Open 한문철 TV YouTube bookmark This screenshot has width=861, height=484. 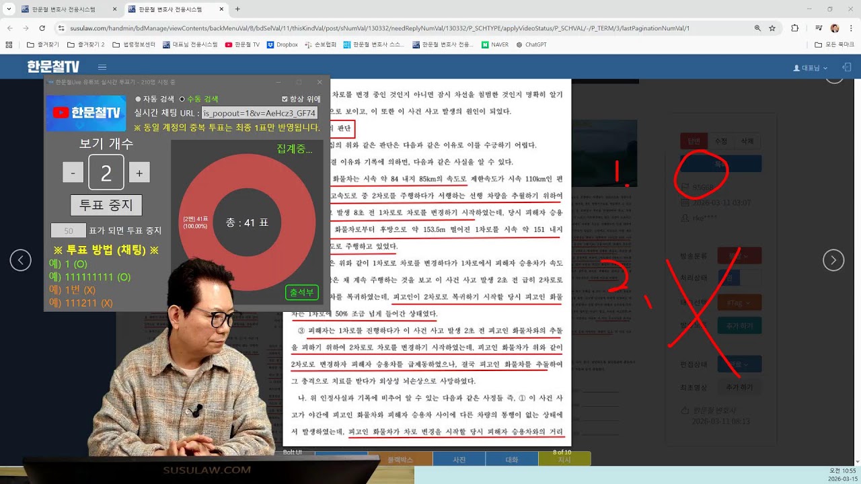click(x=242, y=44)
